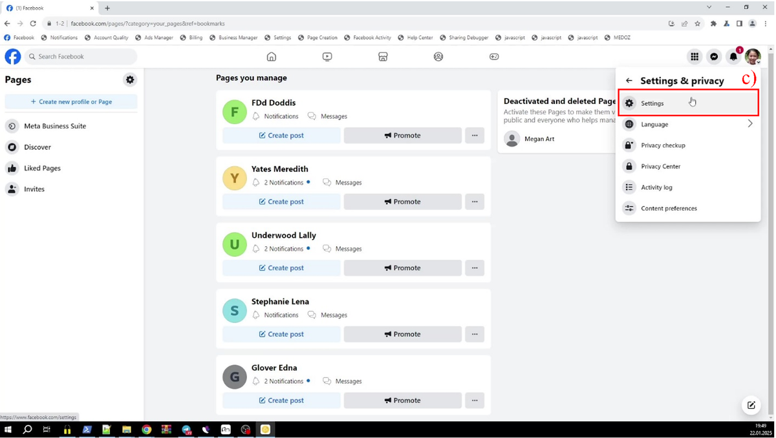
Task: Open more options for Stephanie Lena
Action: coord(475,334)
